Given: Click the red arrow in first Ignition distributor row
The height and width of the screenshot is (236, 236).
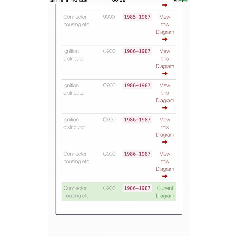Looking at the screenshot, I should coord(165,74).
